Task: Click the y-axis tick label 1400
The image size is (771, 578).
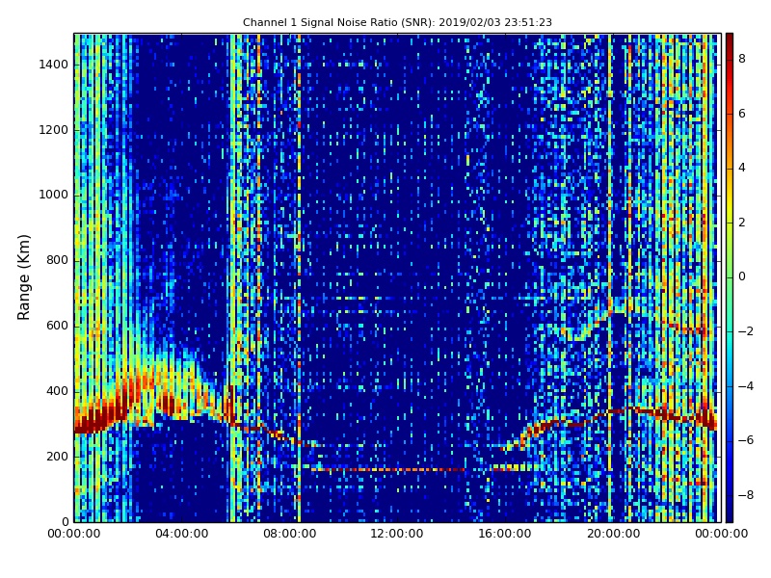Action: 54,65
